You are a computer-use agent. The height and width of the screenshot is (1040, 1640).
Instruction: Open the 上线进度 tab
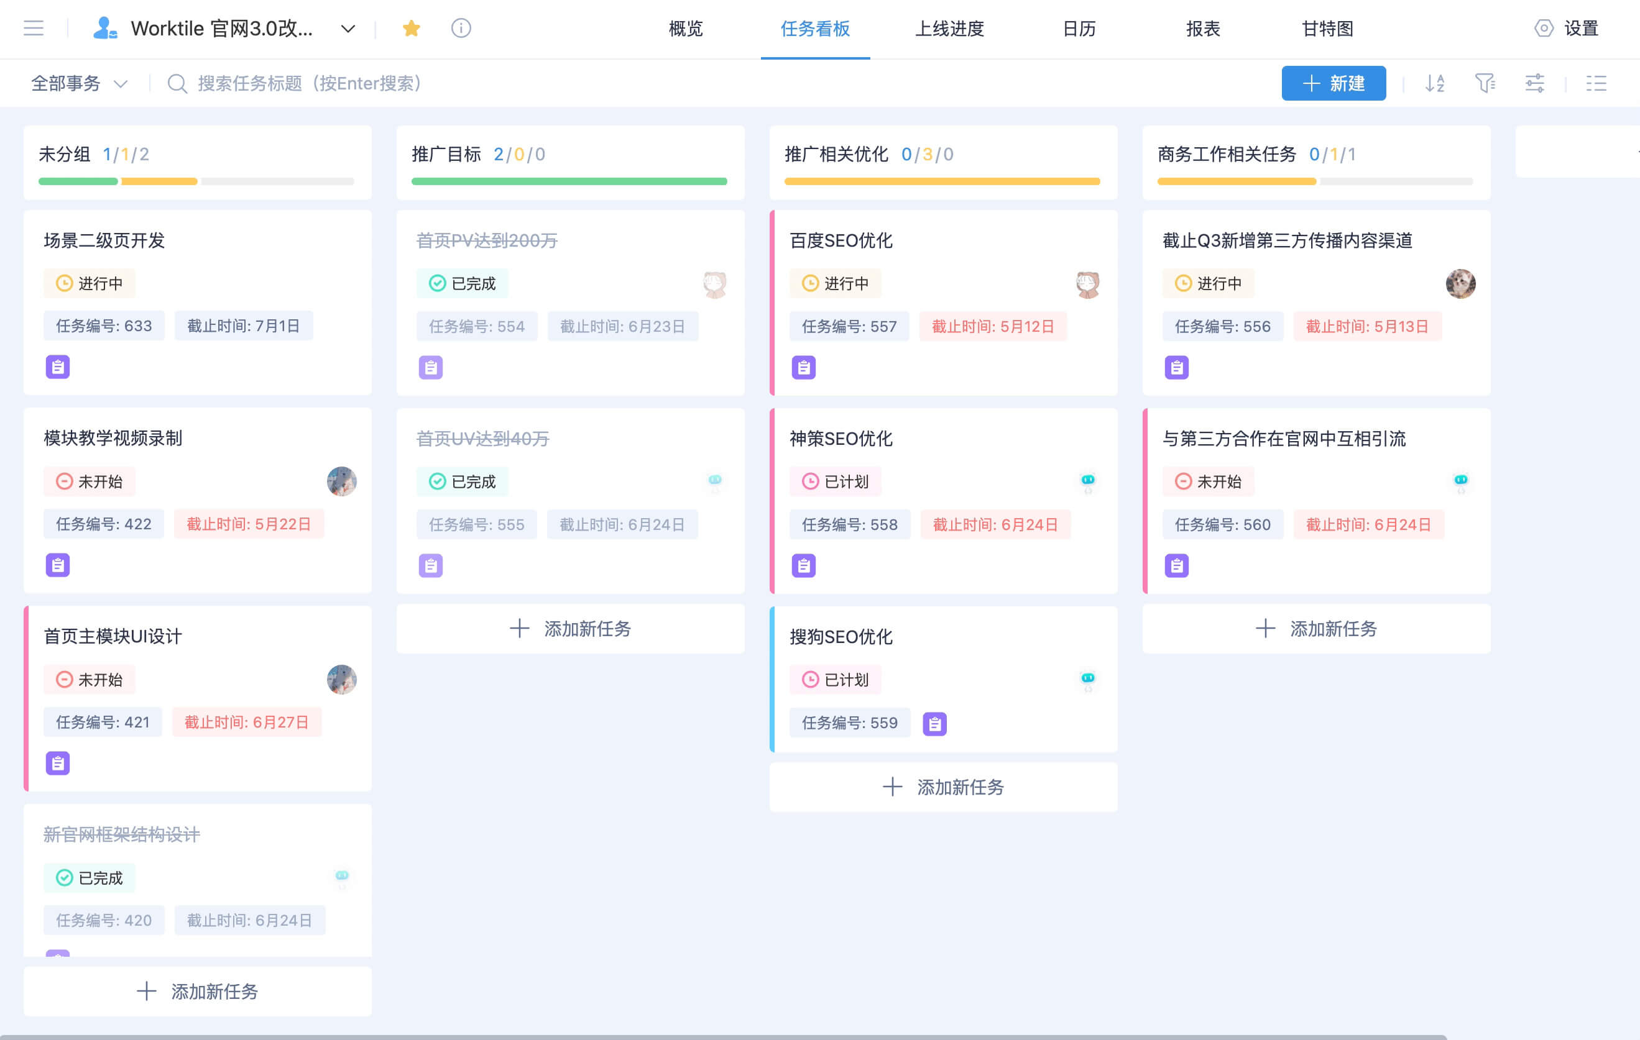[x=949, y=29]
